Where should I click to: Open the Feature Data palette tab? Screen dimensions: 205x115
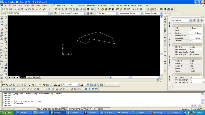[169, 42]
